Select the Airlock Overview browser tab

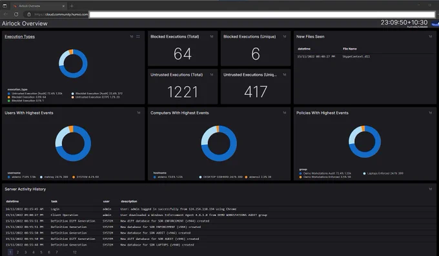39,6
